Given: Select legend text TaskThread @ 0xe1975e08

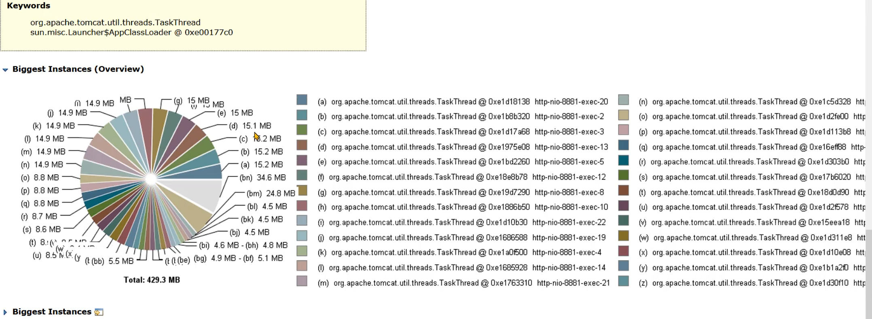Looking at the screenshot, I should click(483, 147).
